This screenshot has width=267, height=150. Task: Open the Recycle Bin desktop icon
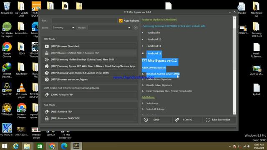tap(7, 8)
